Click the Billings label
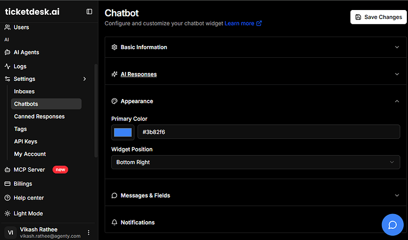 tap(23, 184)
